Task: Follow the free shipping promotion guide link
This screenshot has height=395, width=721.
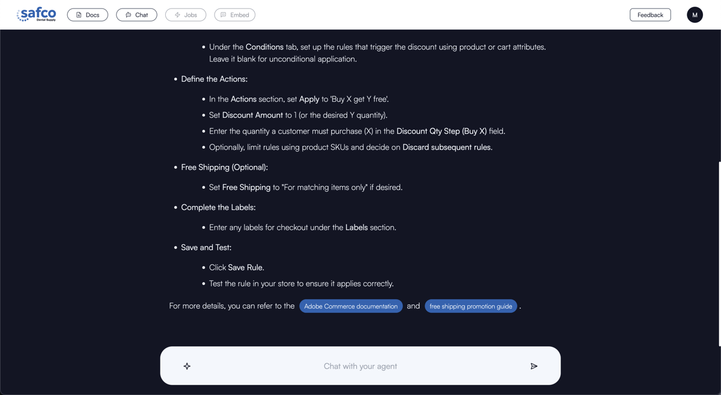Action: pos(470,306)
